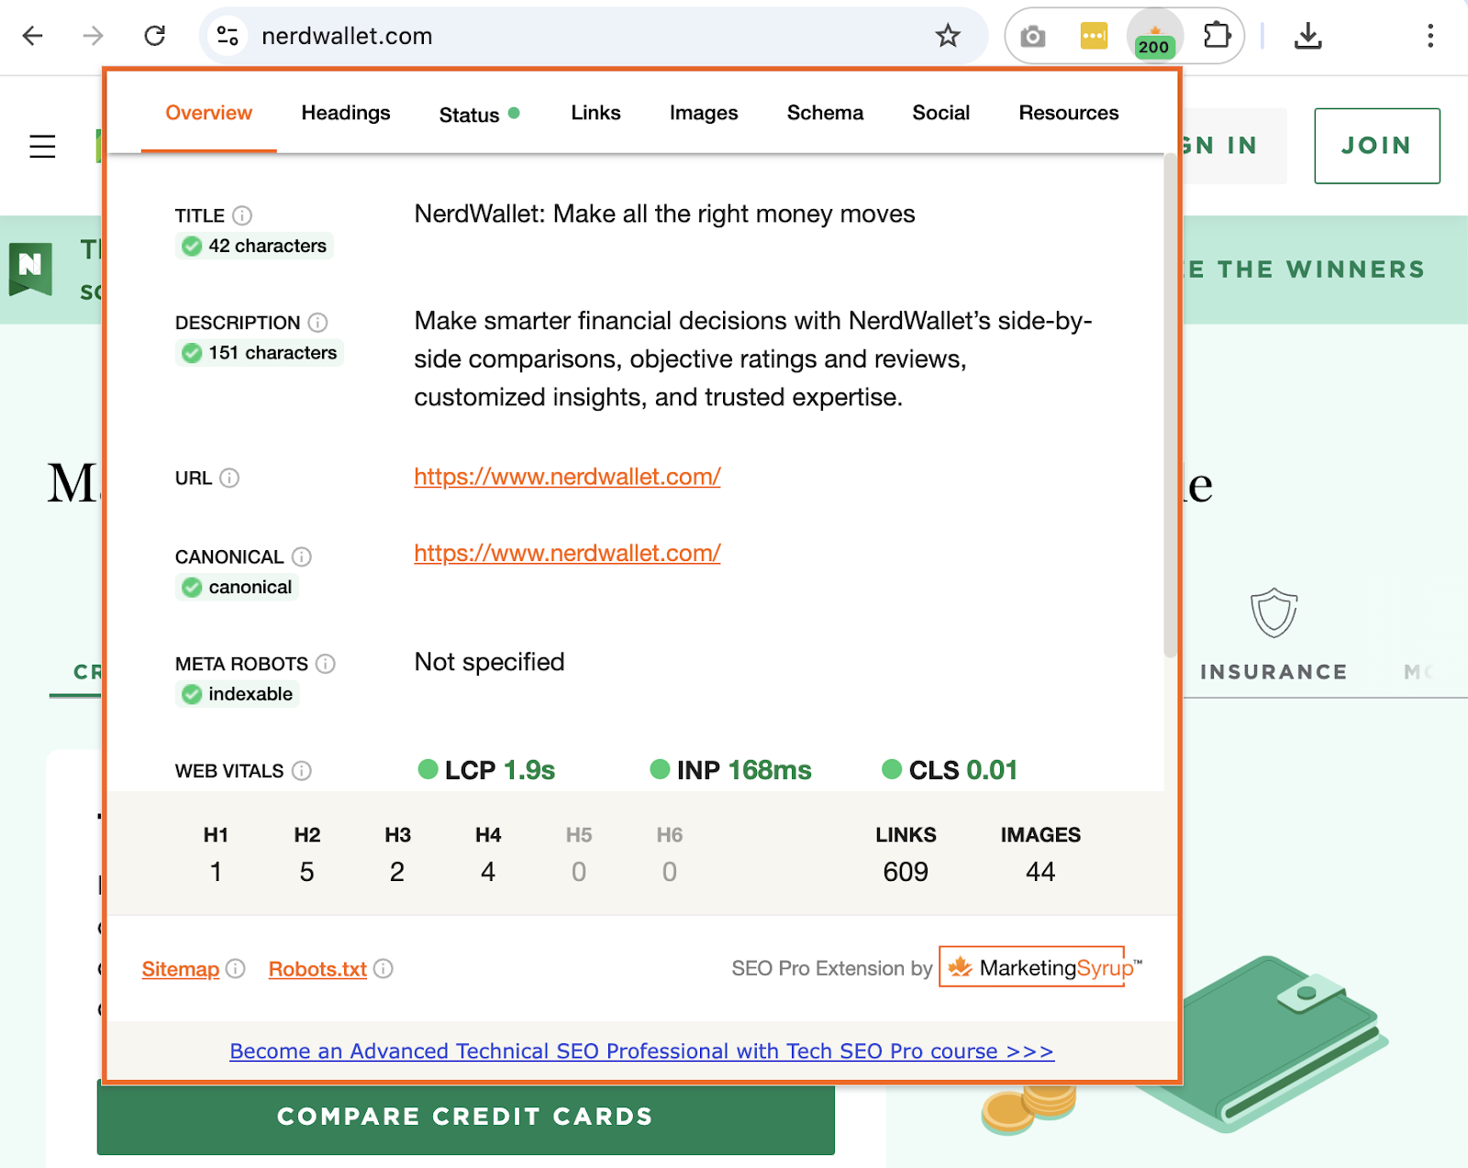1468x1168 pixels.
Task: Click the LCP 1.9s metric
Action: click(x=486, y=770)
